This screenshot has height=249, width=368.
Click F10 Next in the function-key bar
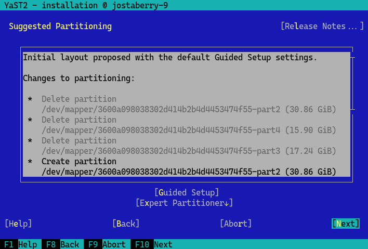pyautogui.click(x=153, y=244)
